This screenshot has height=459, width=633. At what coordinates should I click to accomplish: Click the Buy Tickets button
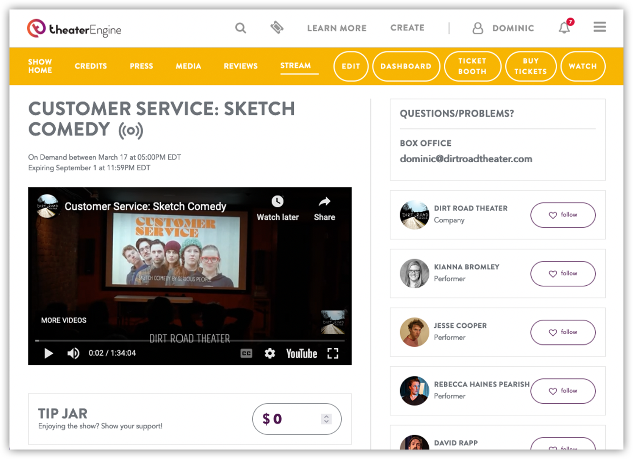530,66
